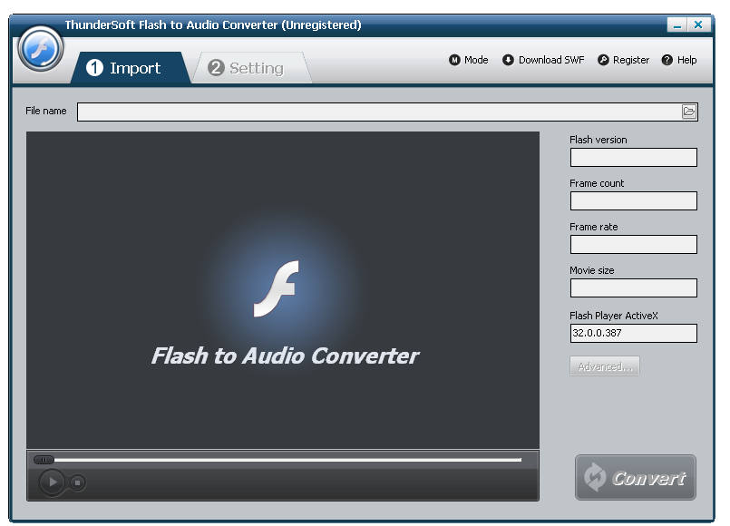Image resolution: width=730 pixels, height=526 pixels.
Task: Click the Flash version field
Action: pyautogui.click(x=633, y=157)
